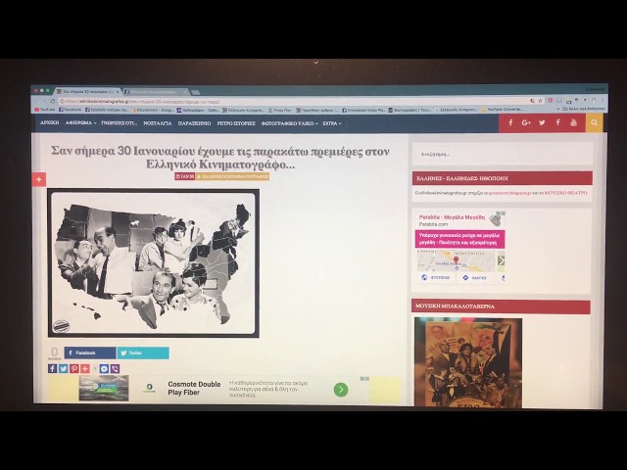Share via Messenger icon
The image size is (627, 470).
click(105, 369)
